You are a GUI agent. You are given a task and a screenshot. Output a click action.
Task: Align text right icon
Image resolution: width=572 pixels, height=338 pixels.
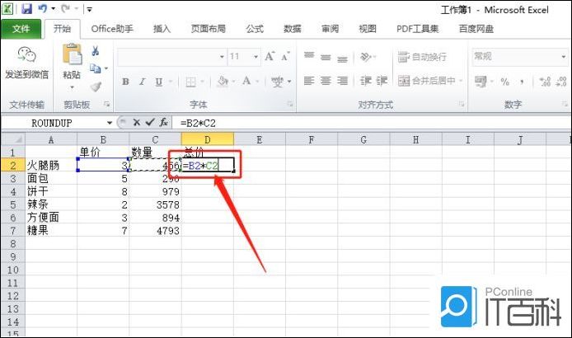point(342,81)
